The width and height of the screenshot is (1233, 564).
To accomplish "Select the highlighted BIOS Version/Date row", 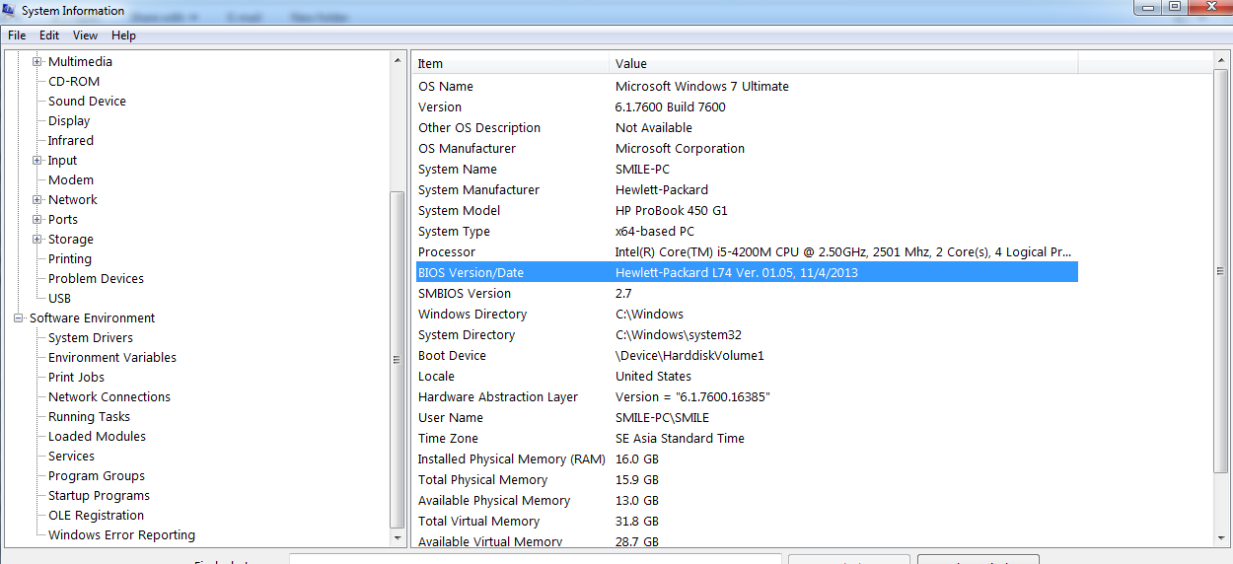I will (x=747, y=272).
